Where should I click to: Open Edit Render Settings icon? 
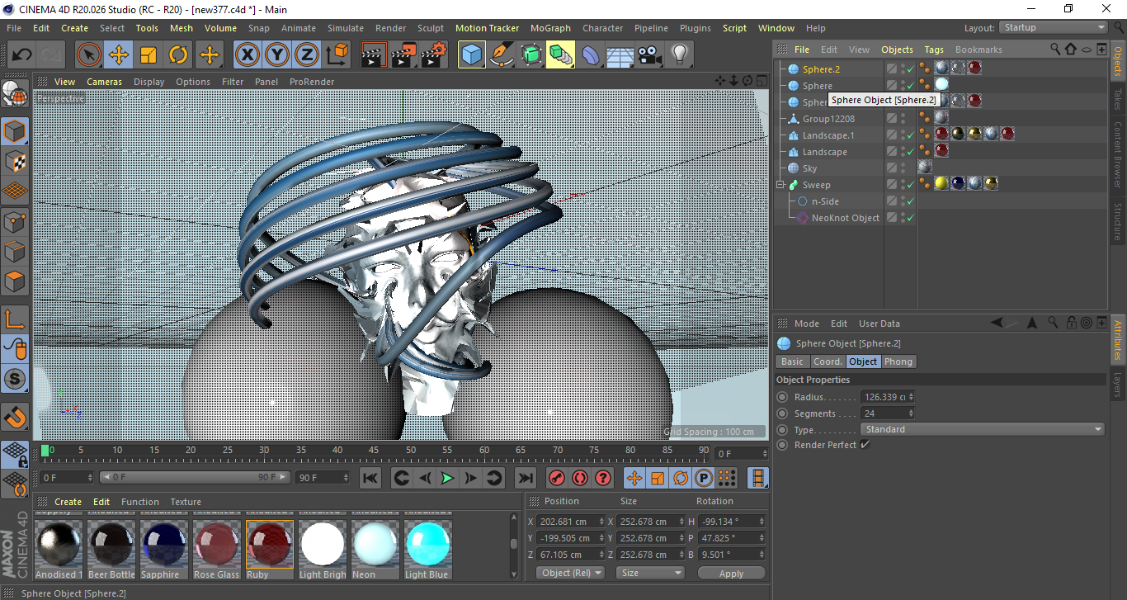tap(434, 55)
